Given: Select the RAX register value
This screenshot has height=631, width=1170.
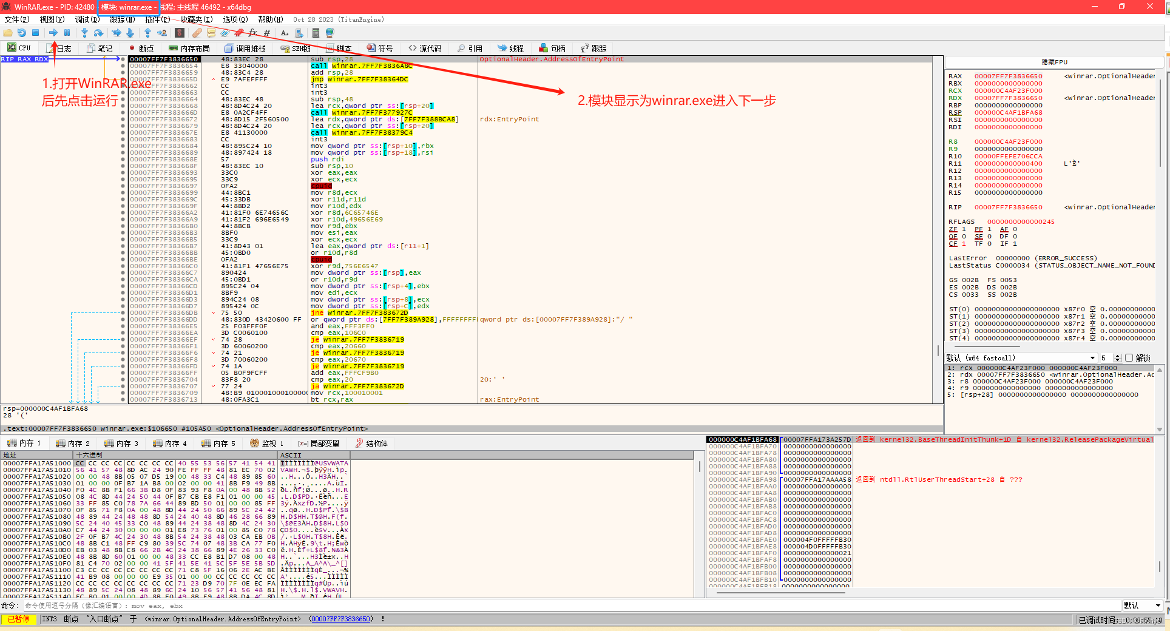Looking at the screenshot, I should (1009, 76).
